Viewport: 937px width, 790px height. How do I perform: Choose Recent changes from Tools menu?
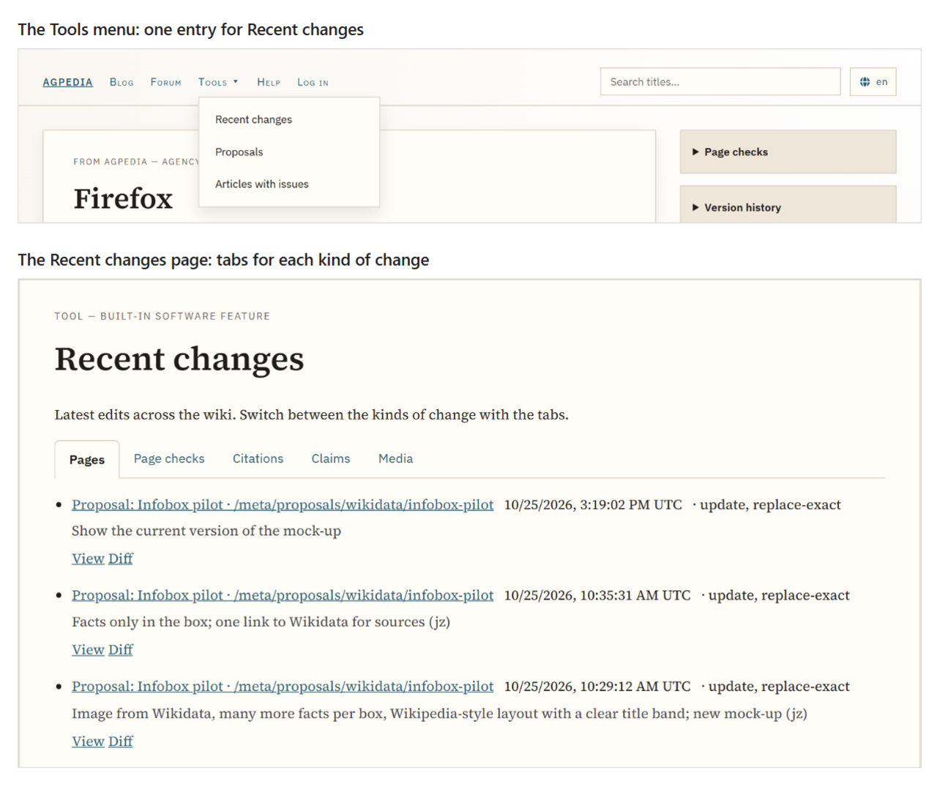pos(253,119)
